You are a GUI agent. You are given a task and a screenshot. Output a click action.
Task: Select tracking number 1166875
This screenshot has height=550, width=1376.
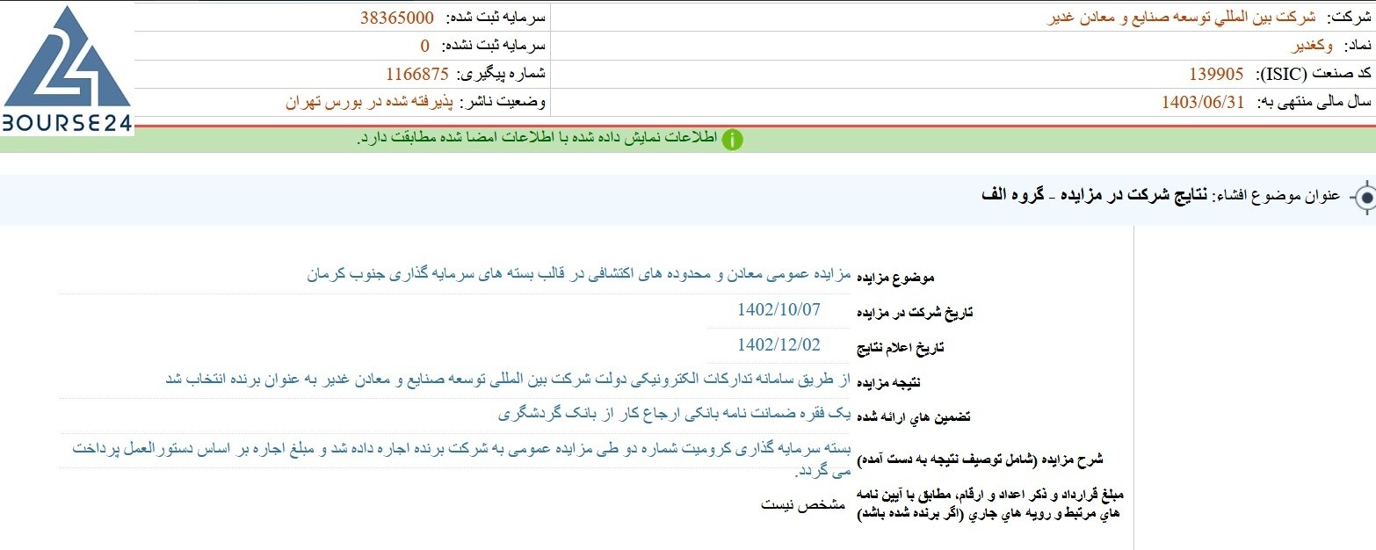tap(416, 74)
